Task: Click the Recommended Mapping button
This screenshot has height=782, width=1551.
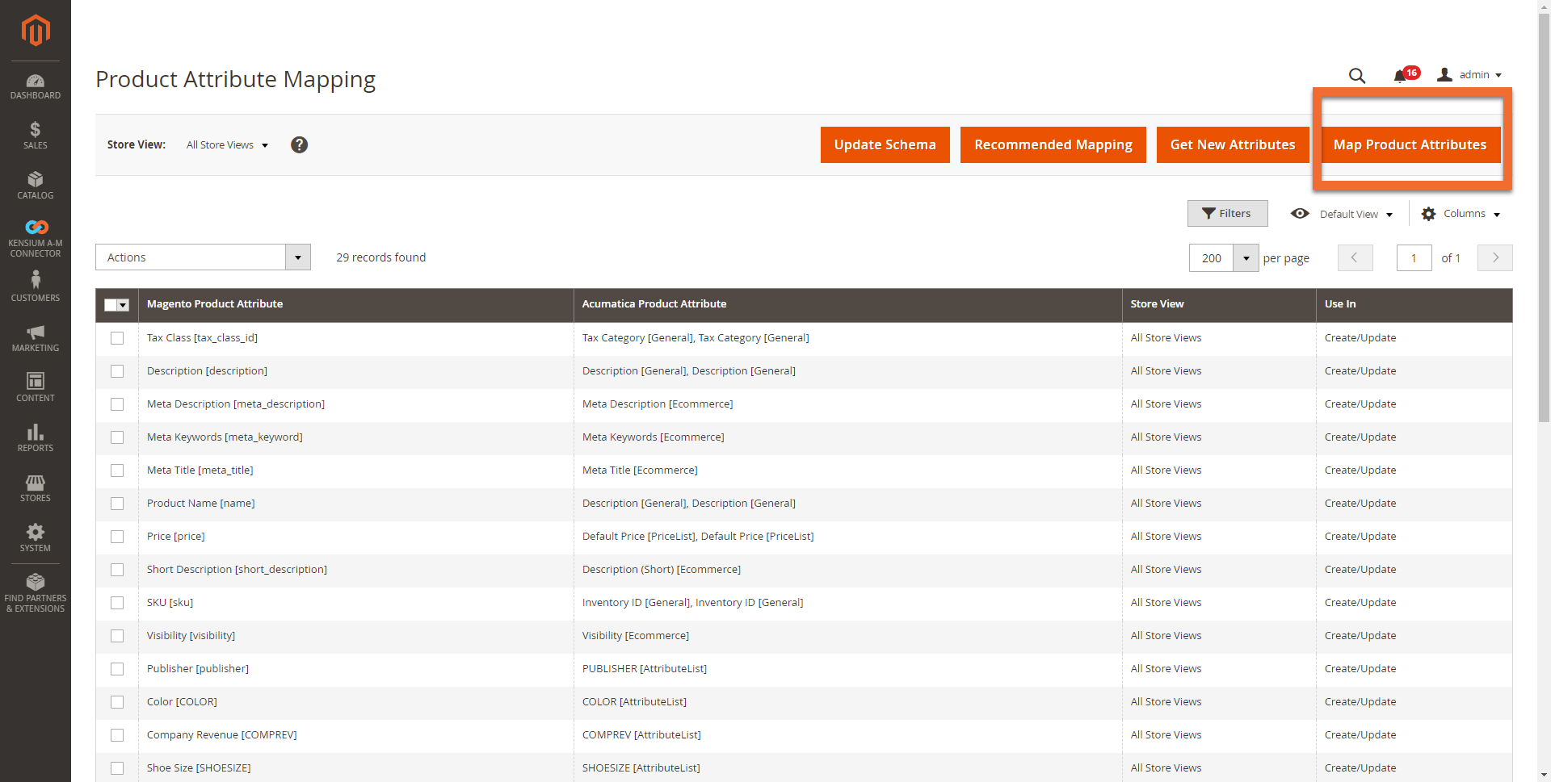Action: pos(1053,144)
